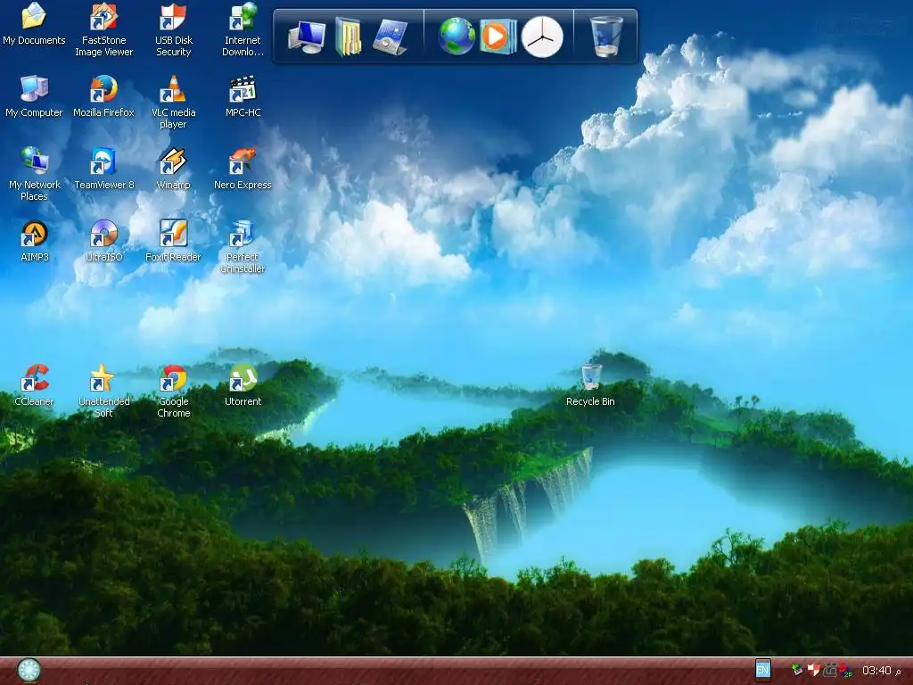The image size is (913, 685).
Task: Select the CCleaner shortcut
Action: point(34,386)
